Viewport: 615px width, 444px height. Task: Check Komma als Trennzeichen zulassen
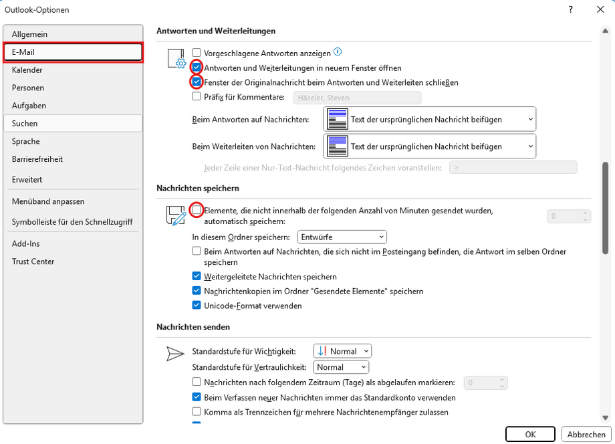click(197, 411)
